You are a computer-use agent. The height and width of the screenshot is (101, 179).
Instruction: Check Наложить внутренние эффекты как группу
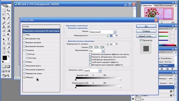pos(90,54)
